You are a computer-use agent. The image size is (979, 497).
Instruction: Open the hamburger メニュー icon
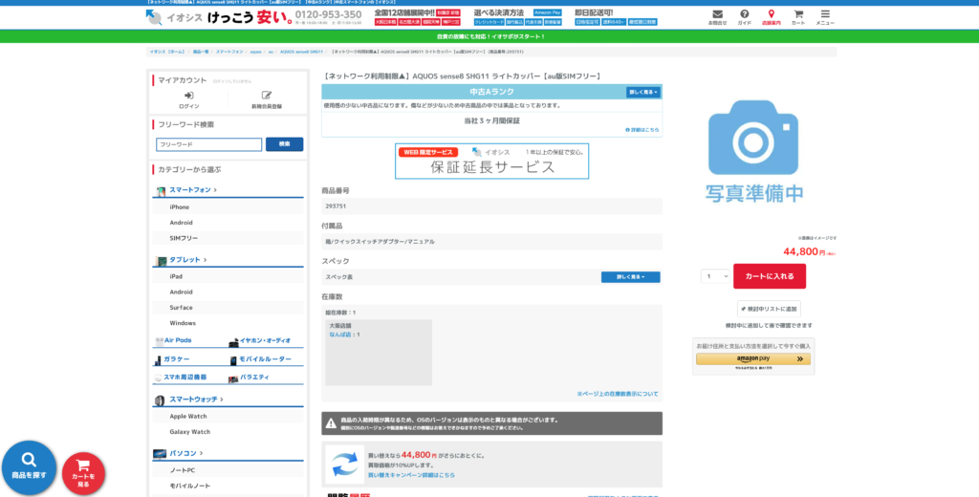click(x=825, y=15)
